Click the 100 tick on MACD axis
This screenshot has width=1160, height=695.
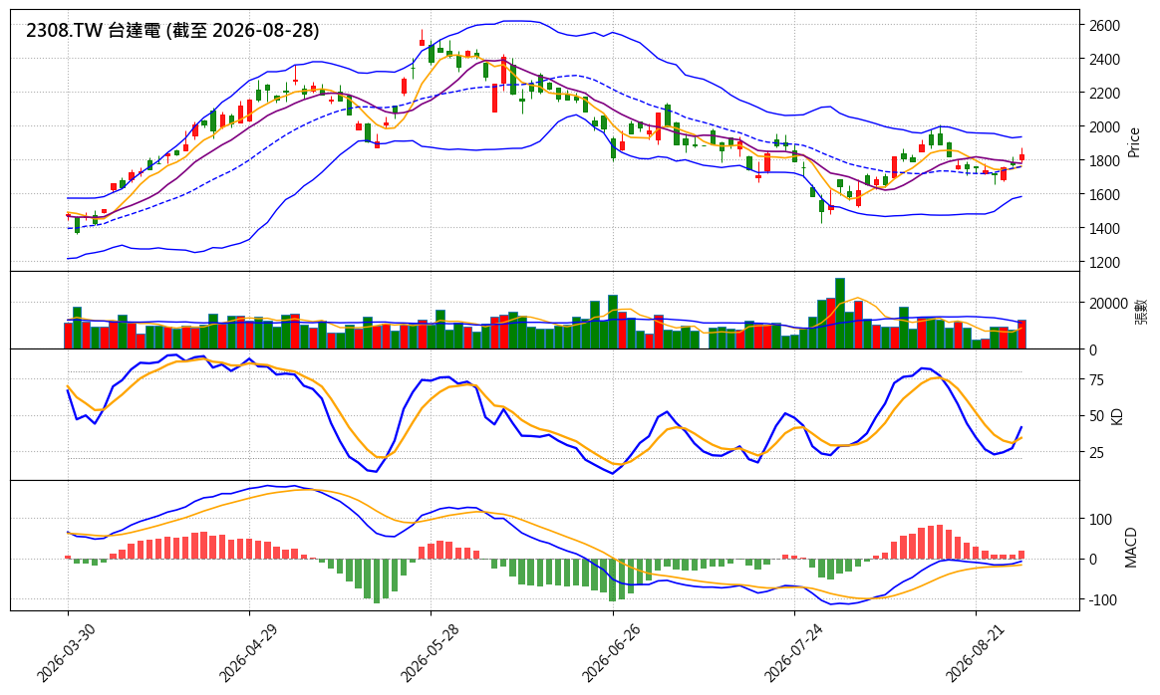tap(1100, 520)
